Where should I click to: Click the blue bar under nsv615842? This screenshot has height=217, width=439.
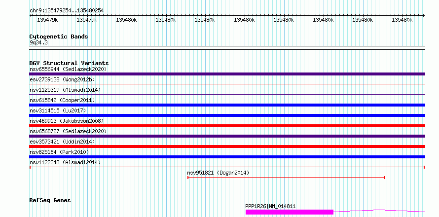click(227, 105)
